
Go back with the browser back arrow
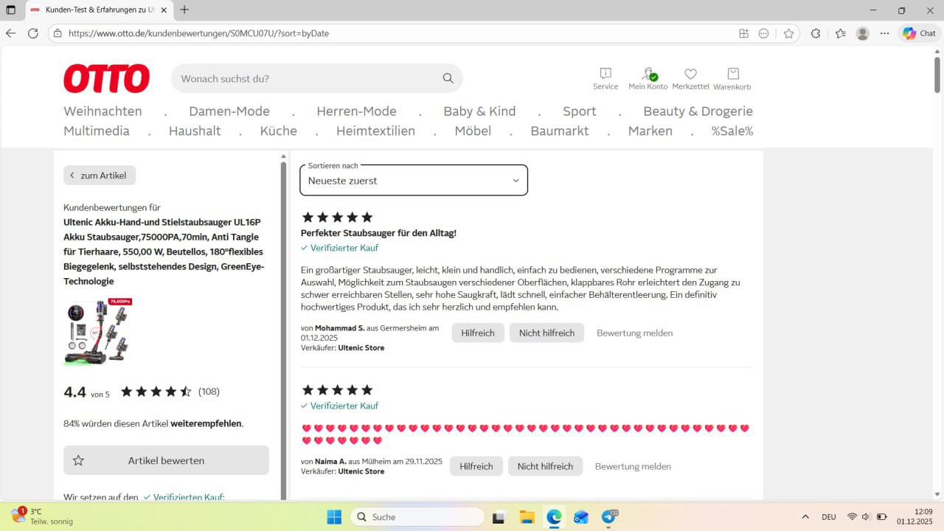point(11,33)
